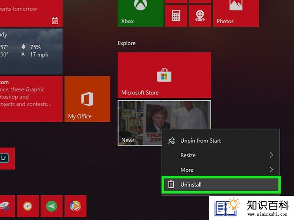Expand the Resize submenu arrow
Screen dimensions: 294x220
point(271,155)
